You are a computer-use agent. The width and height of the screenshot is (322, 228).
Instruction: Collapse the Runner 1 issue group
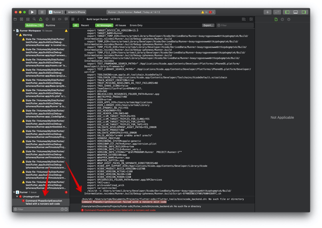(14, 192)
